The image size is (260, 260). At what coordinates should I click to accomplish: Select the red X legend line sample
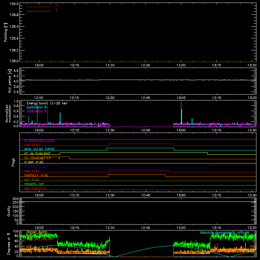(x=39, y=7)
